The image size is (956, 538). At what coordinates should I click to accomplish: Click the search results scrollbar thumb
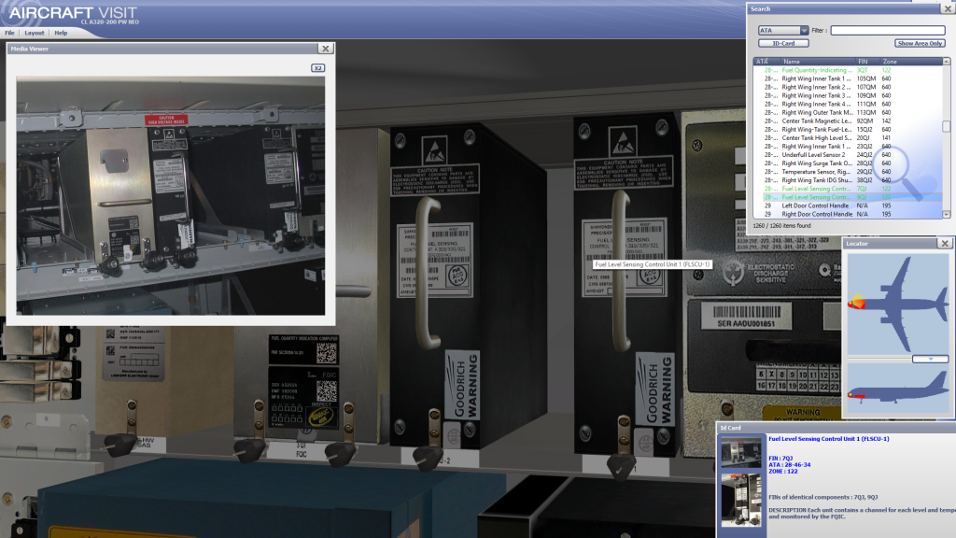click(947, 126)
